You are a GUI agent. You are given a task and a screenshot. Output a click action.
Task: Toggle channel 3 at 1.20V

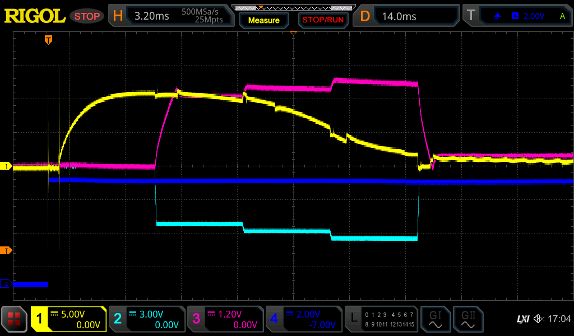pos(225,319)
